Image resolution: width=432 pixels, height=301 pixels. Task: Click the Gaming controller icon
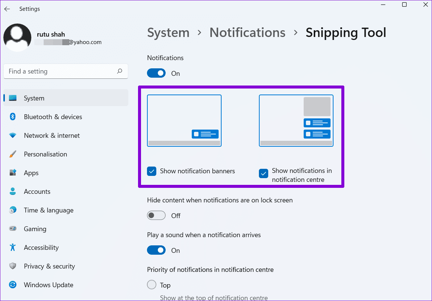coord(13,229)
